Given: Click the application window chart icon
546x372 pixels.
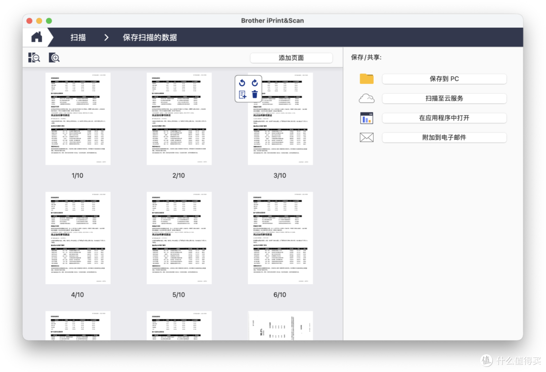Looking at the screenshot, I should pyautogui.click(x=367, y=118).
